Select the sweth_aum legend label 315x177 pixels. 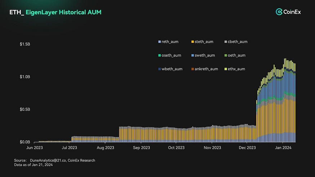205,55
